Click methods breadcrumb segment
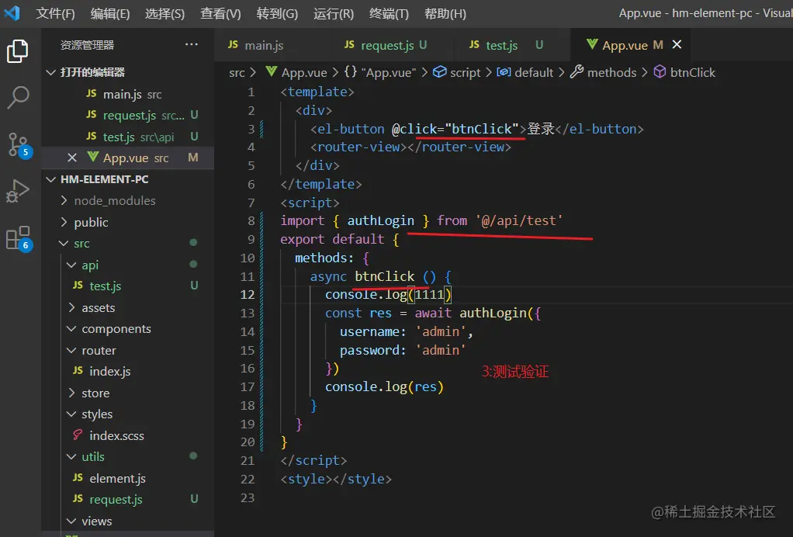Viewport: 793px width, 537px height. click(611, 72)
